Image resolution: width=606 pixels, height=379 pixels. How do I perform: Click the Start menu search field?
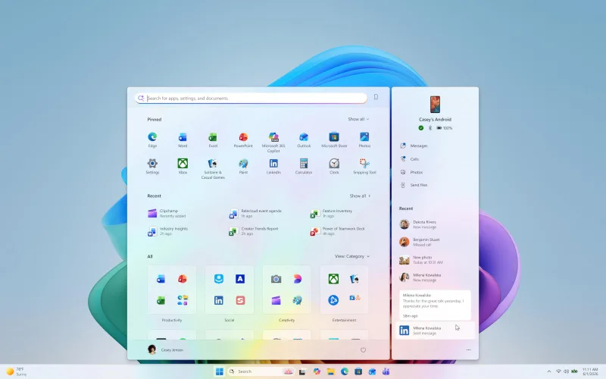point(251,99)
